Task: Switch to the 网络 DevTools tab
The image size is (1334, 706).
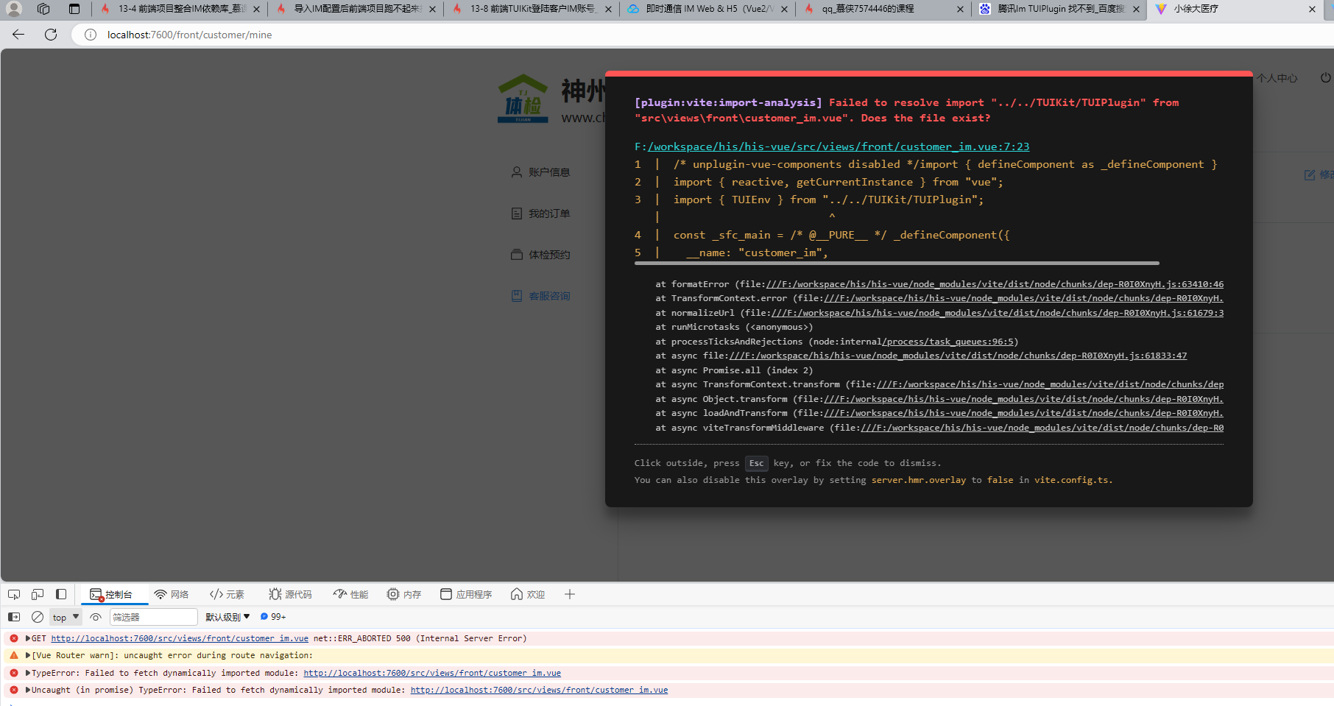Action: [x=172, y=594]
